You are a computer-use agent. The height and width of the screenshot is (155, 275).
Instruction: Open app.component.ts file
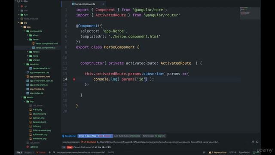tap(39, 85)
